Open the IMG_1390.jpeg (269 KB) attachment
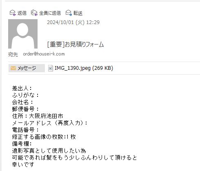 tap(84, 68)
